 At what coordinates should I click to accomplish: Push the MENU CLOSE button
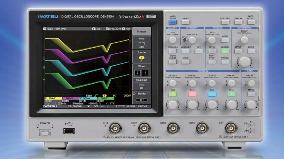[x=173, y=62]
